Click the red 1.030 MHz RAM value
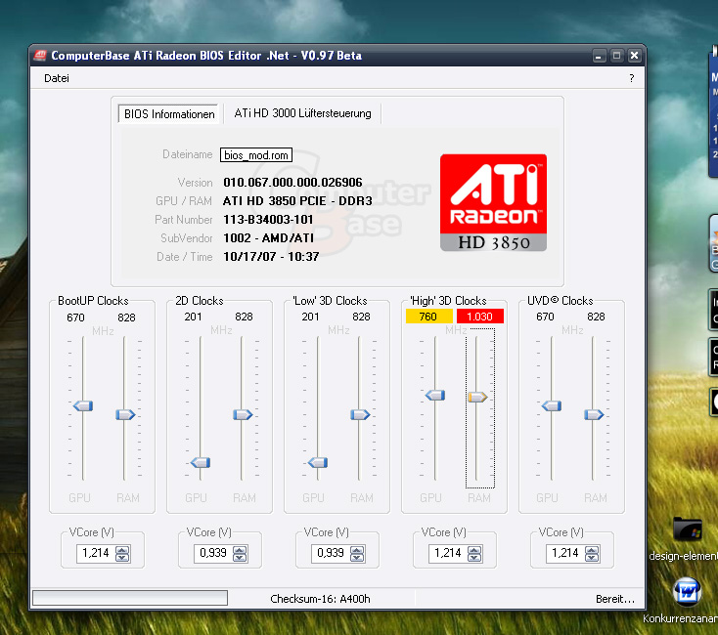The width and height of the screenshot is (718, 635). (x=480, y=317)
